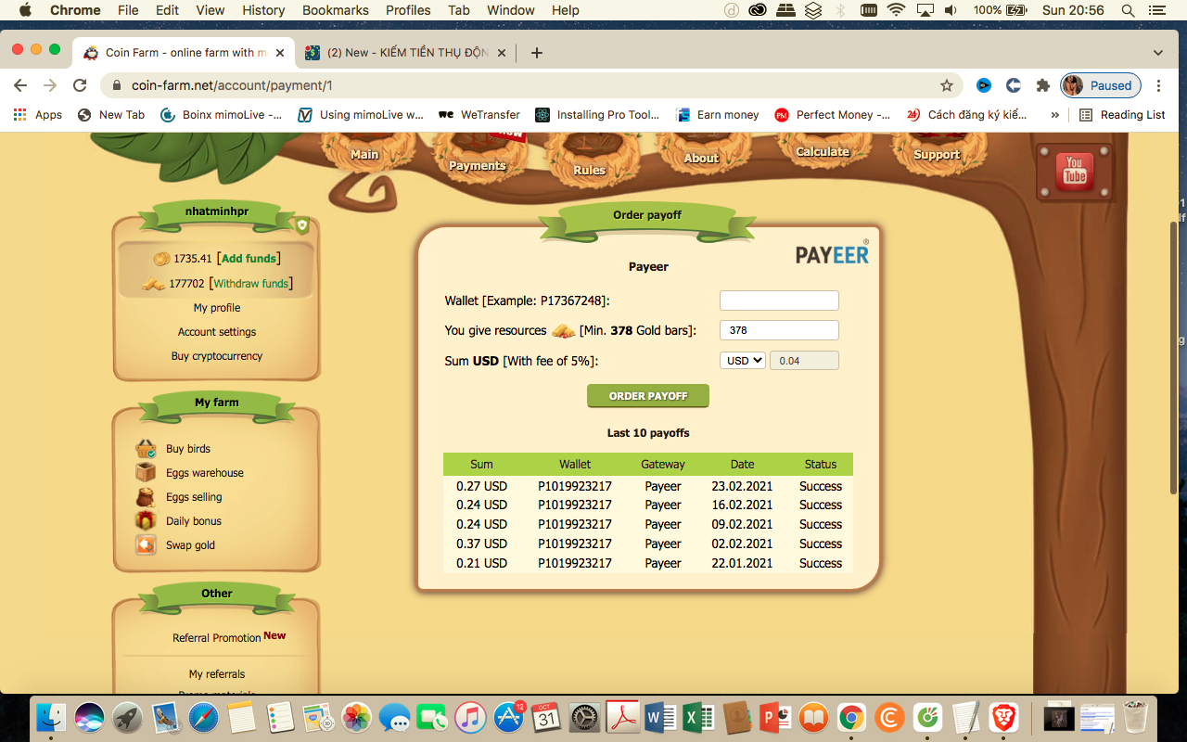Open the USD currency dropdown
The width and height of the screenshot is (1187, 742).
[x=743, y=361]
